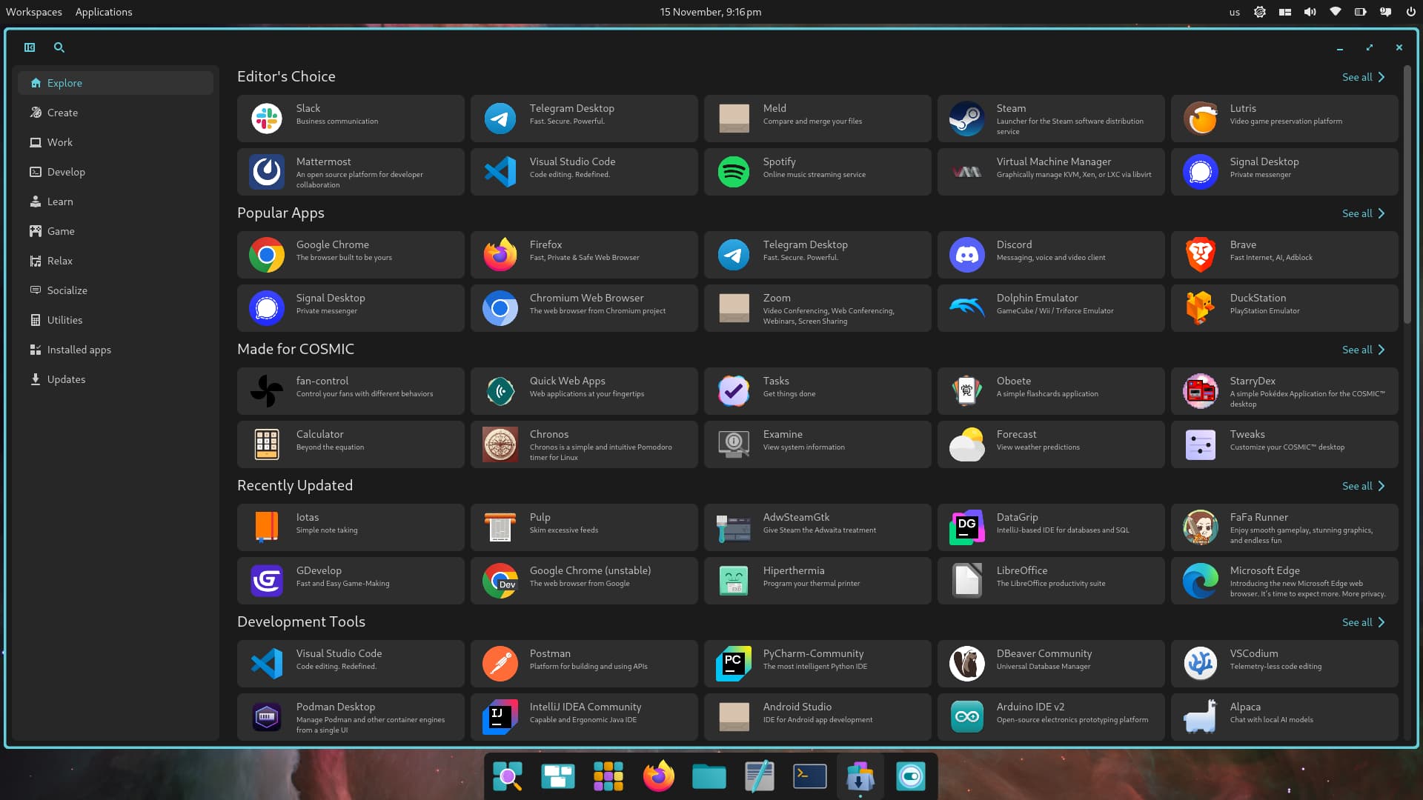
Task: Click the Steam app icon
Action: tap(967, 119)
